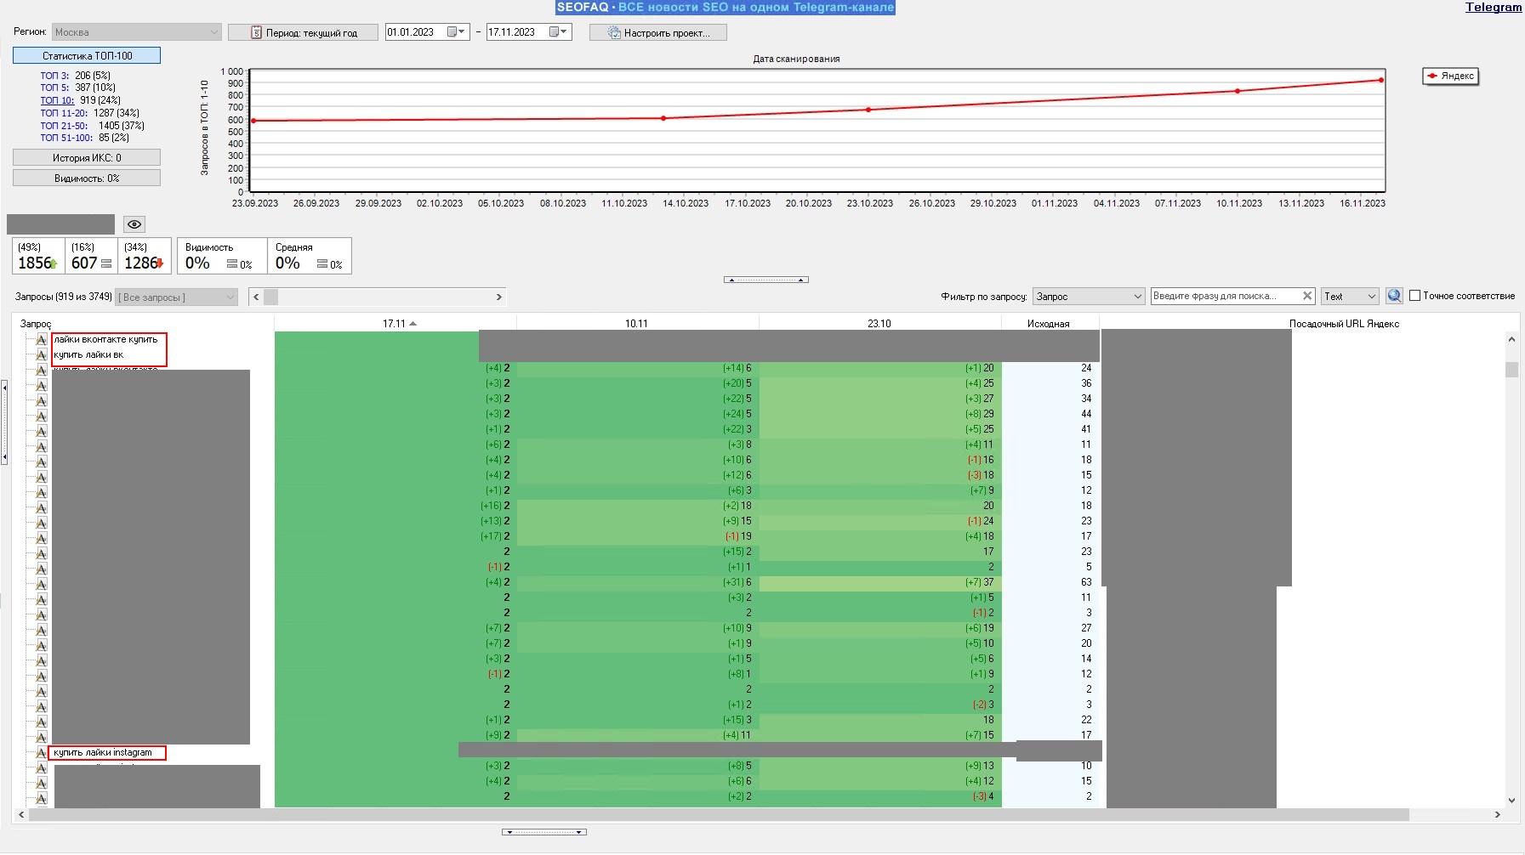Open the 'Запрос' filter type dropdown
Image resolution: width=1525 pixels, height=855 pixels.
(1088, 297)
